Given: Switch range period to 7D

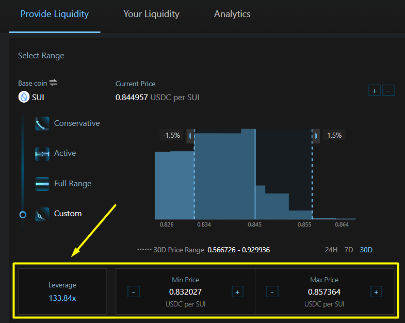Looking at the screenshot, I should click(x=349, y=250).
